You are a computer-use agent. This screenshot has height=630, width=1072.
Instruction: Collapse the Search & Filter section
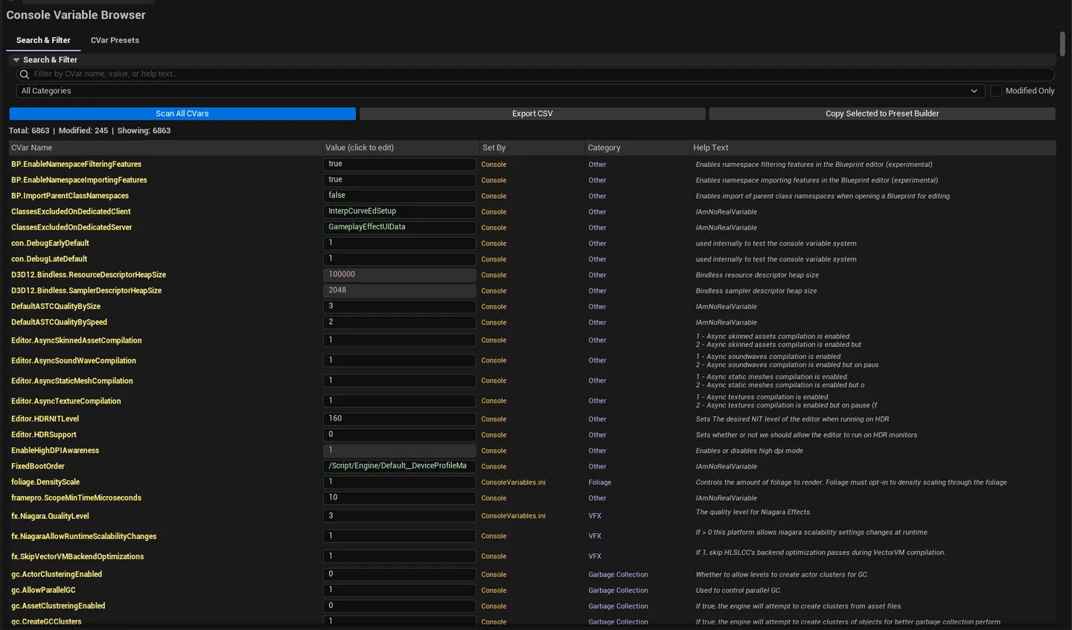coord(16,60)
